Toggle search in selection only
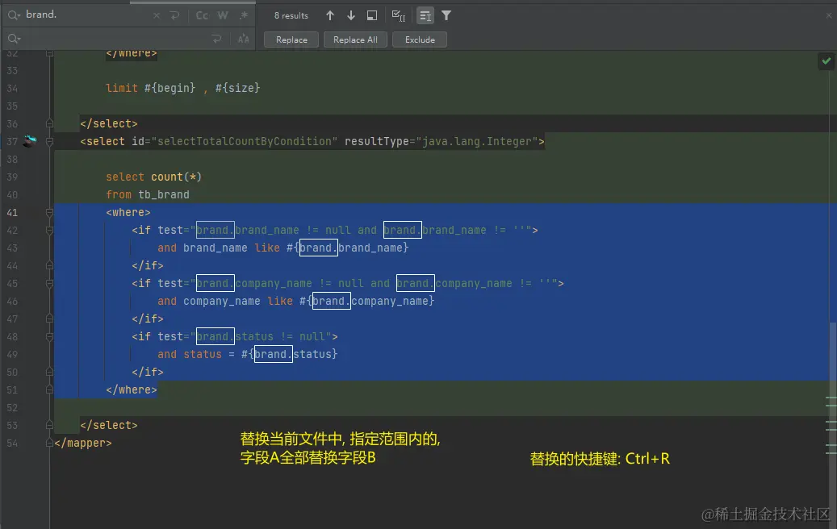The width and height of the screenshot is (837, 529). (x=425, y=16)
